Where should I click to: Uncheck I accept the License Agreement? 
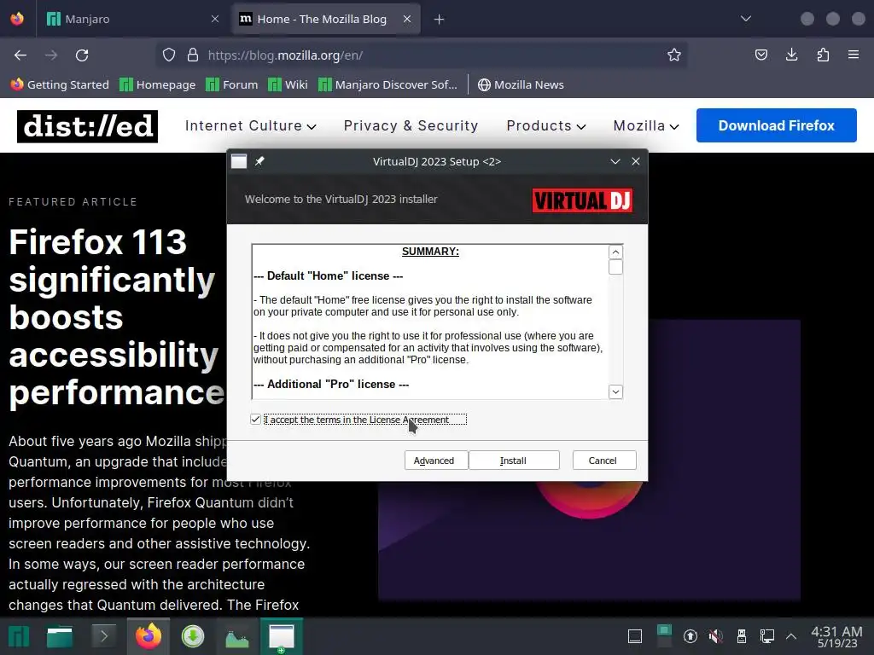255,420
